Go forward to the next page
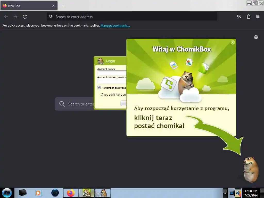Screen dimensions: 264x198 [x=15, y=17]
